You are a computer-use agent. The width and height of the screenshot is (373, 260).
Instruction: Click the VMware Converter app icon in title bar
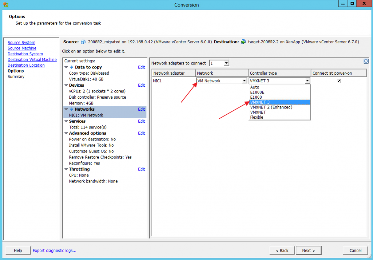click(6, 5)
